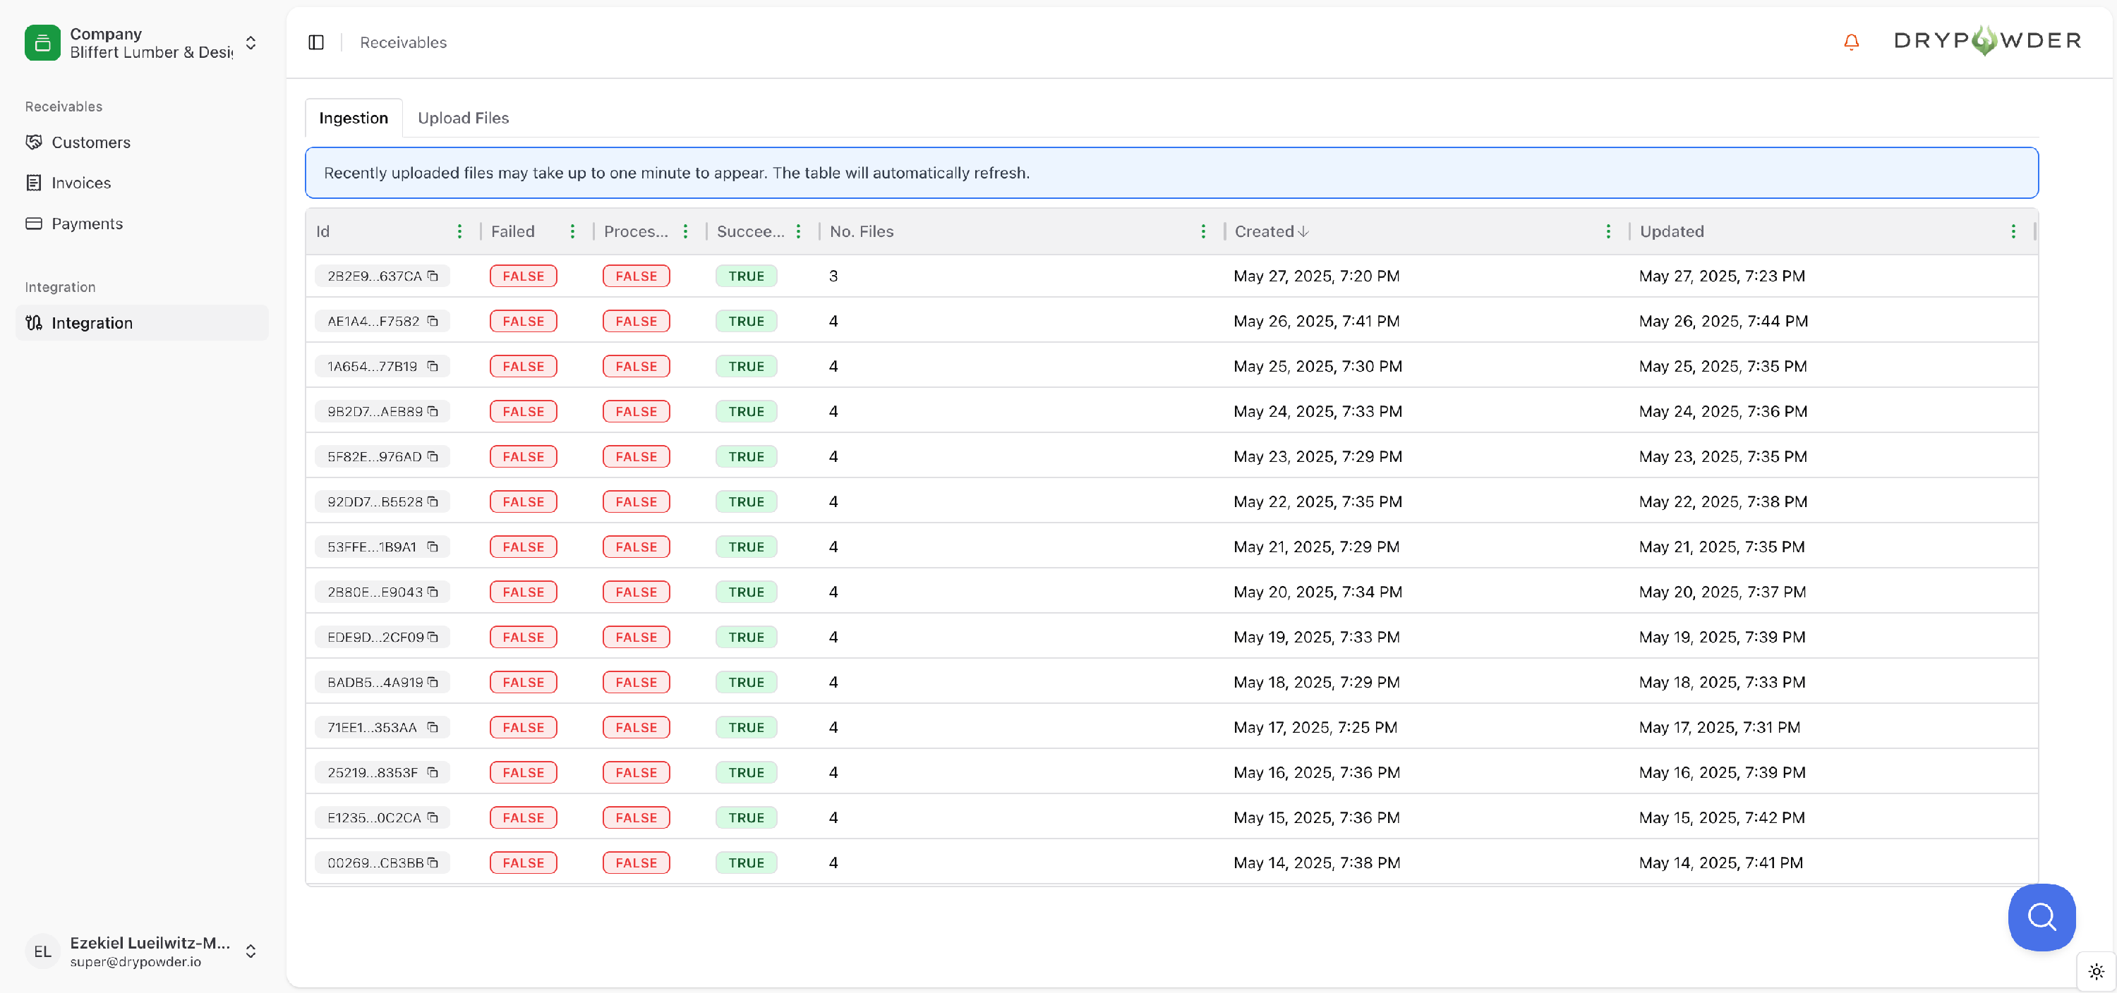Copy ID 71EE1...353AA
Image resolution: width=2117 pixels, height=993 pixels.
[x=433, y=728]
